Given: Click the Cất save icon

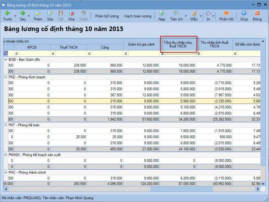Looking at the screenshot, I should click(x=61, y=13).
